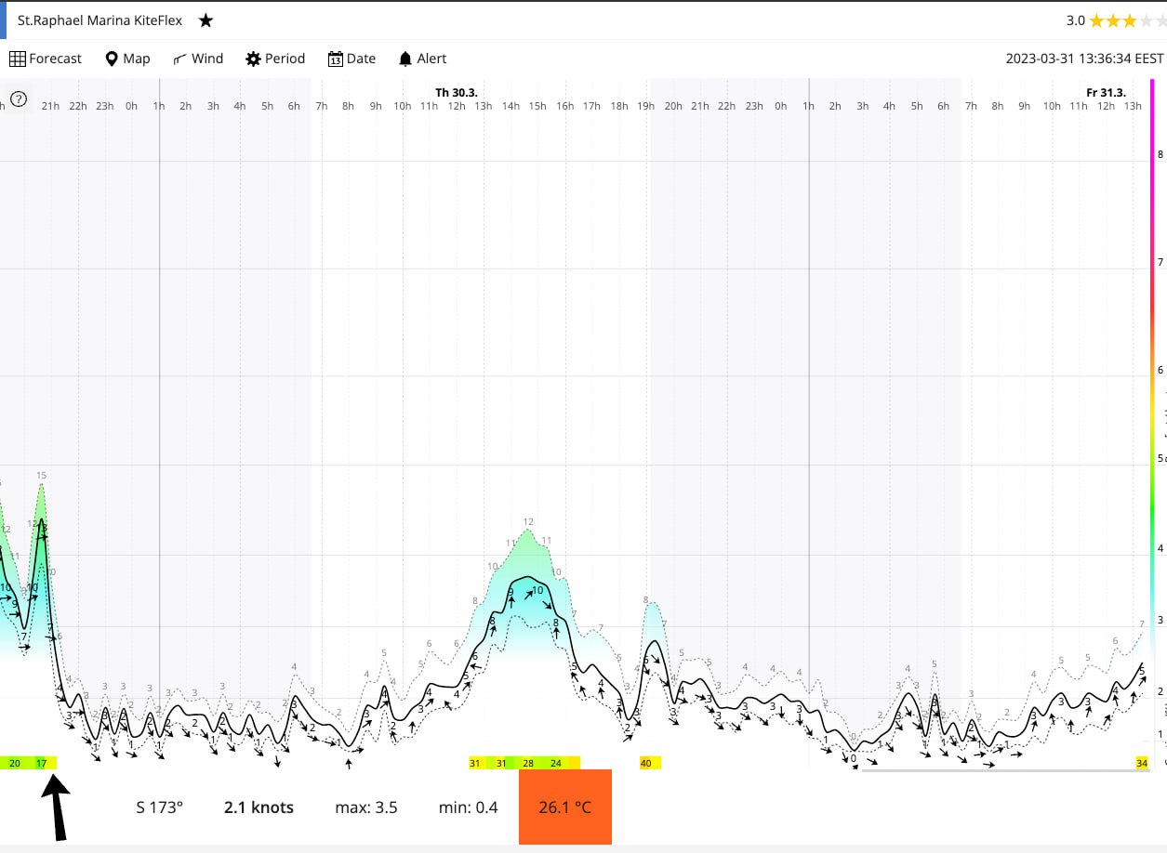This screenshot has height=853, width=1167.
Task: Open the question mark help icon
Action: tap(18, 98)
